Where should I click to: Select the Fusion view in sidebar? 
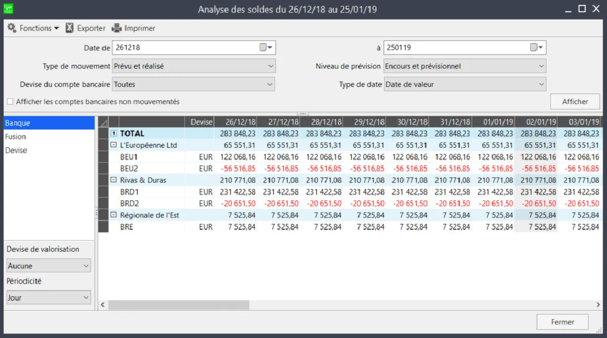[x=16, y=137]
